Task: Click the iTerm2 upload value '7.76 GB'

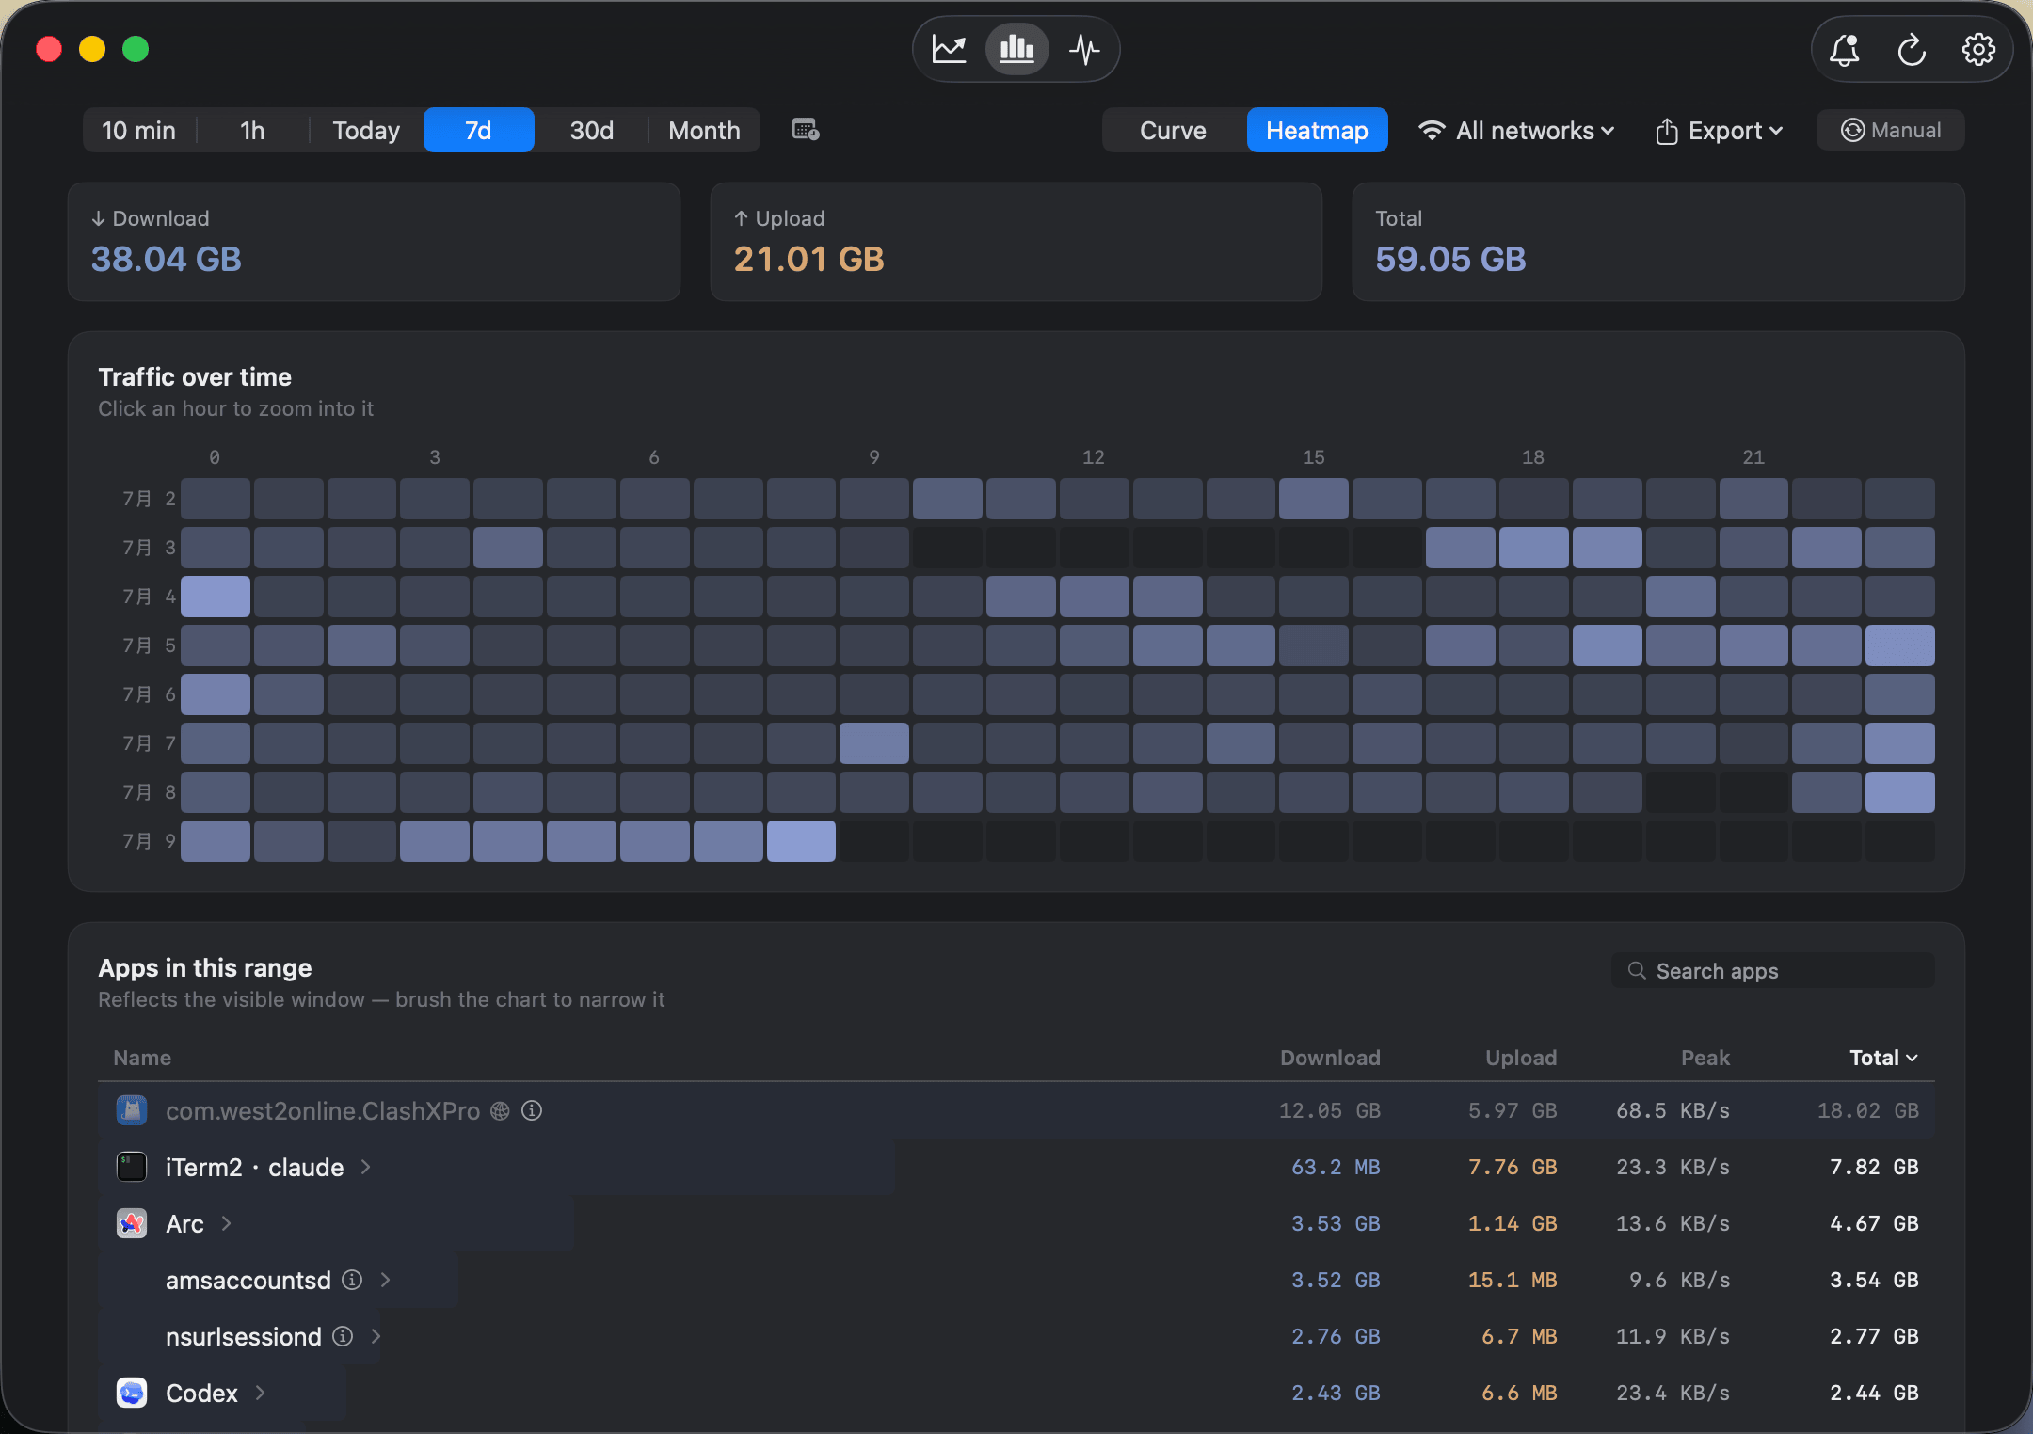Action: (x=1513, y=1167)
